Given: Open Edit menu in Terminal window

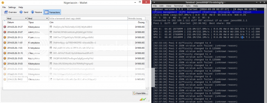Looking at the screenshot, I should [x=161, y=6].
